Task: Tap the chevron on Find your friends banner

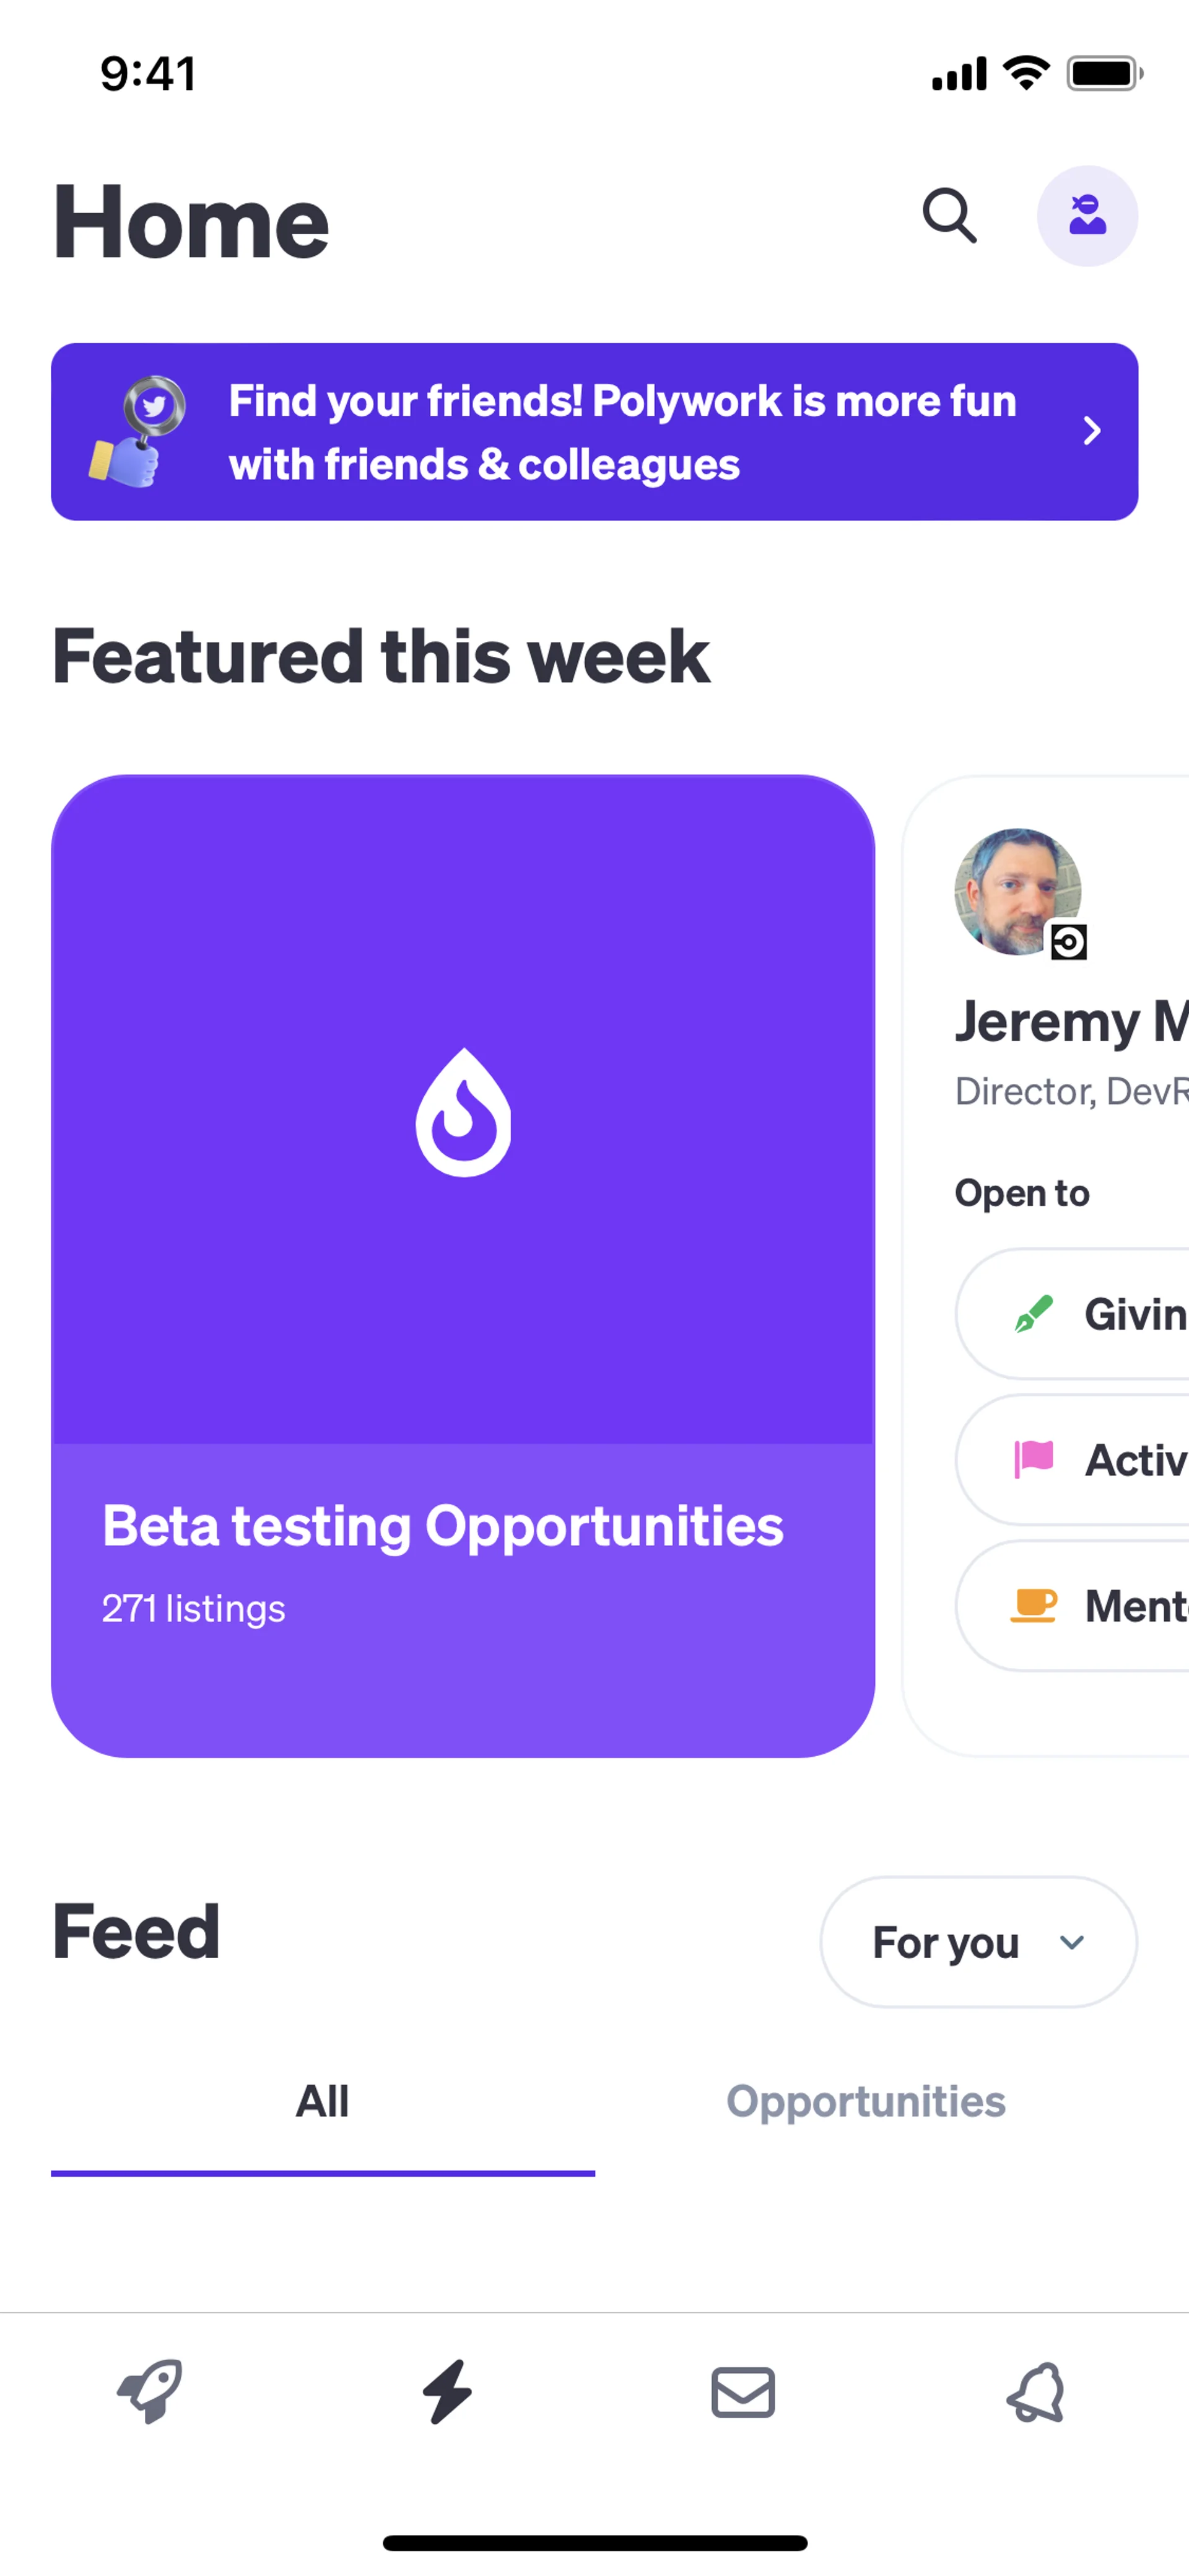Action: pos(1092,431)
